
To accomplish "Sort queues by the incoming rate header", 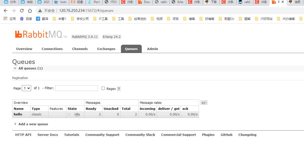I will tap(148, 109).
